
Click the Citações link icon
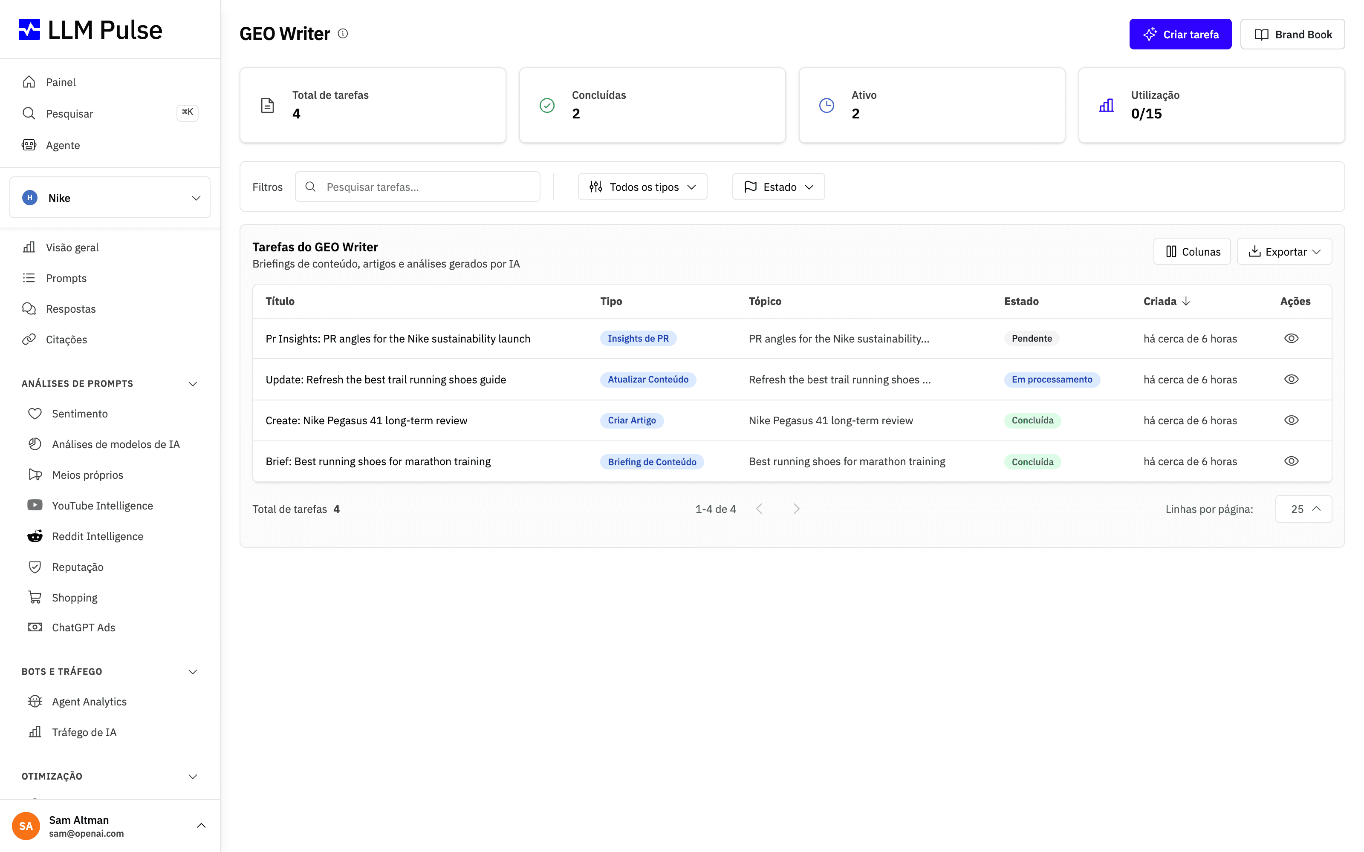(29, 339)
